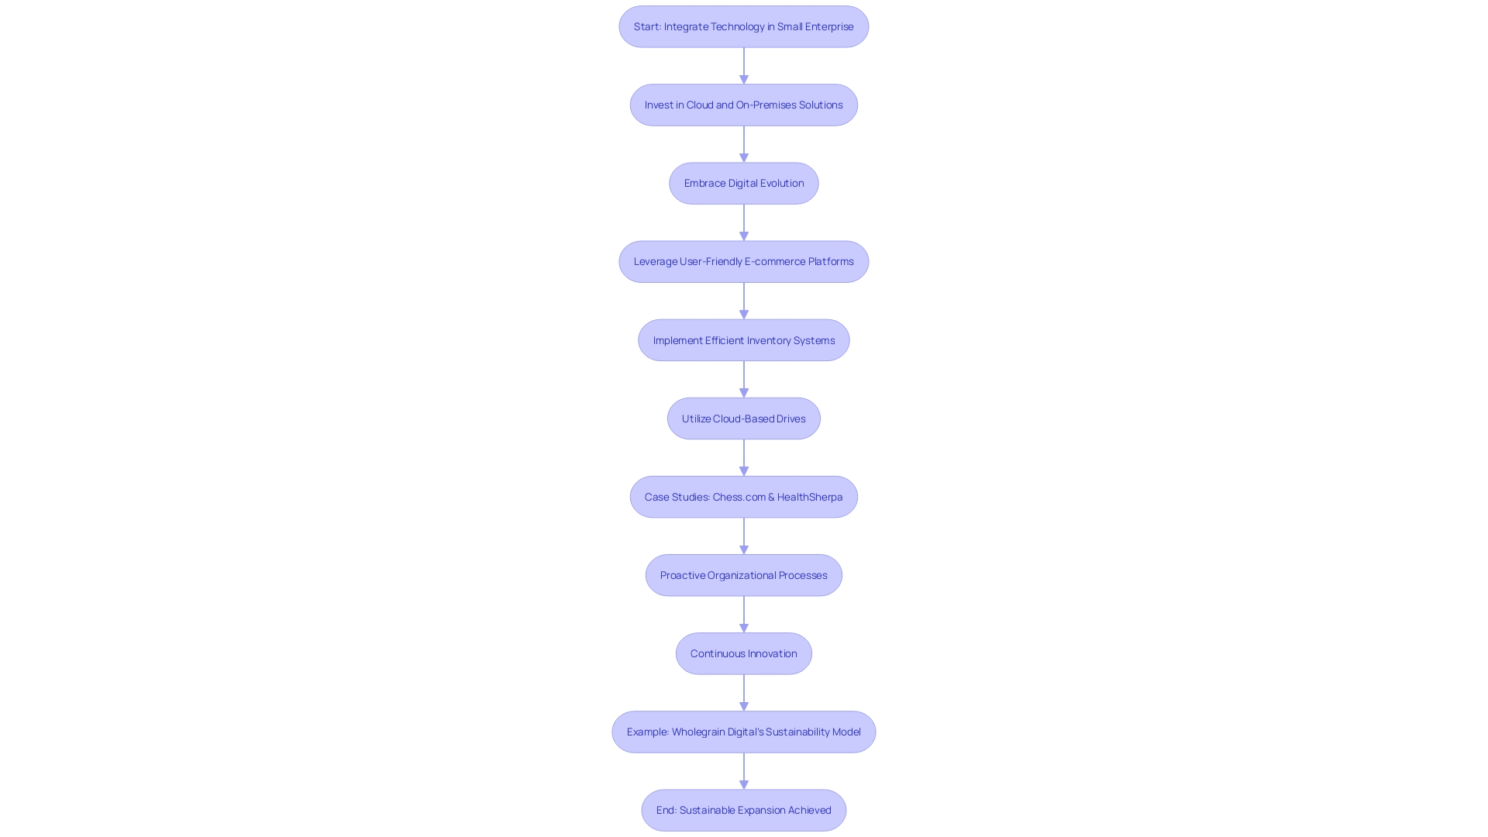Click the Case Studies node icon
The height and width of the screenshot is (837, 1488).
(x=744, y=497)
